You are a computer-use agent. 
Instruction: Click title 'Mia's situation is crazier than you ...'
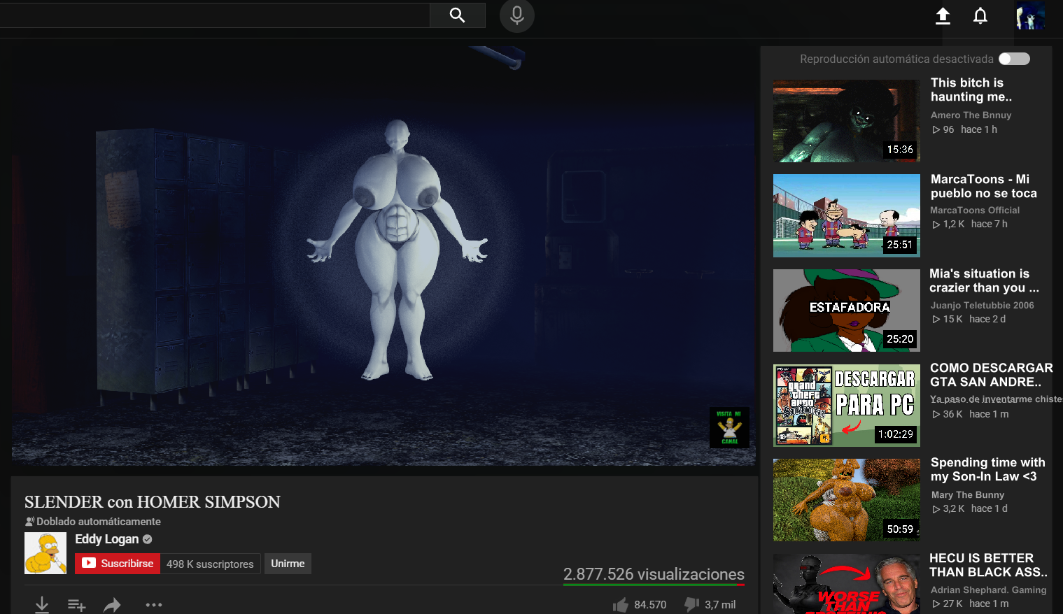pos(984,281)
